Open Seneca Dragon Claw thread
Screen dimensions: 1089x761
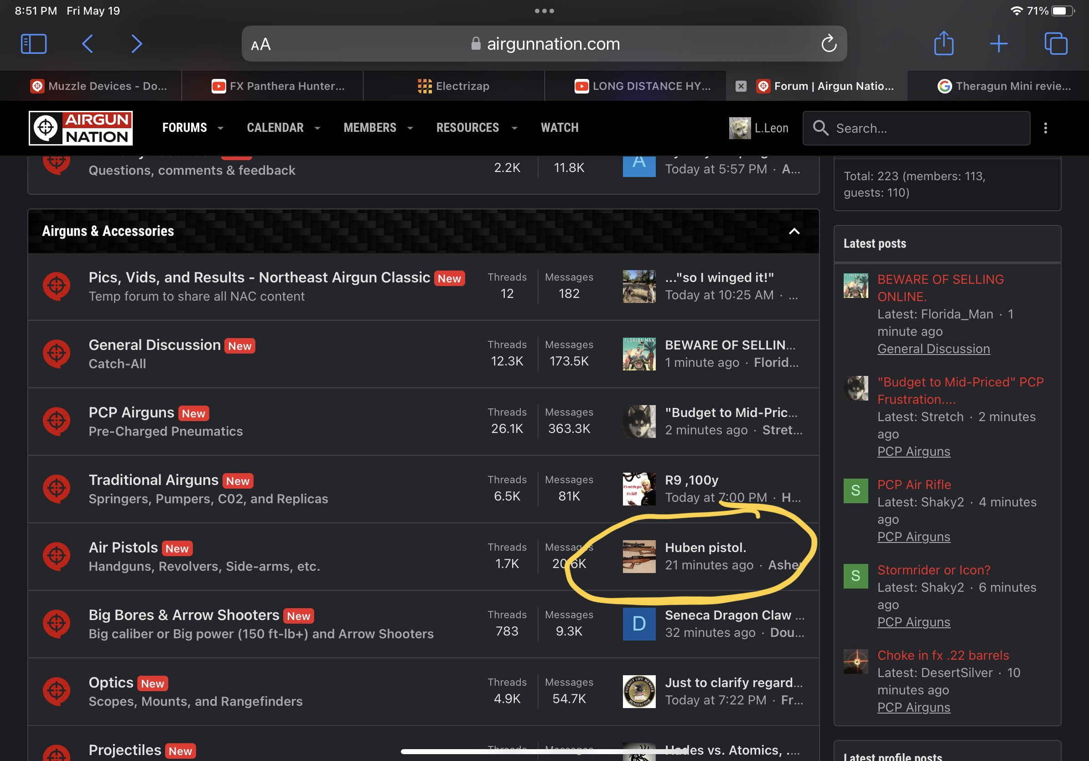click(x=734, y=615)
